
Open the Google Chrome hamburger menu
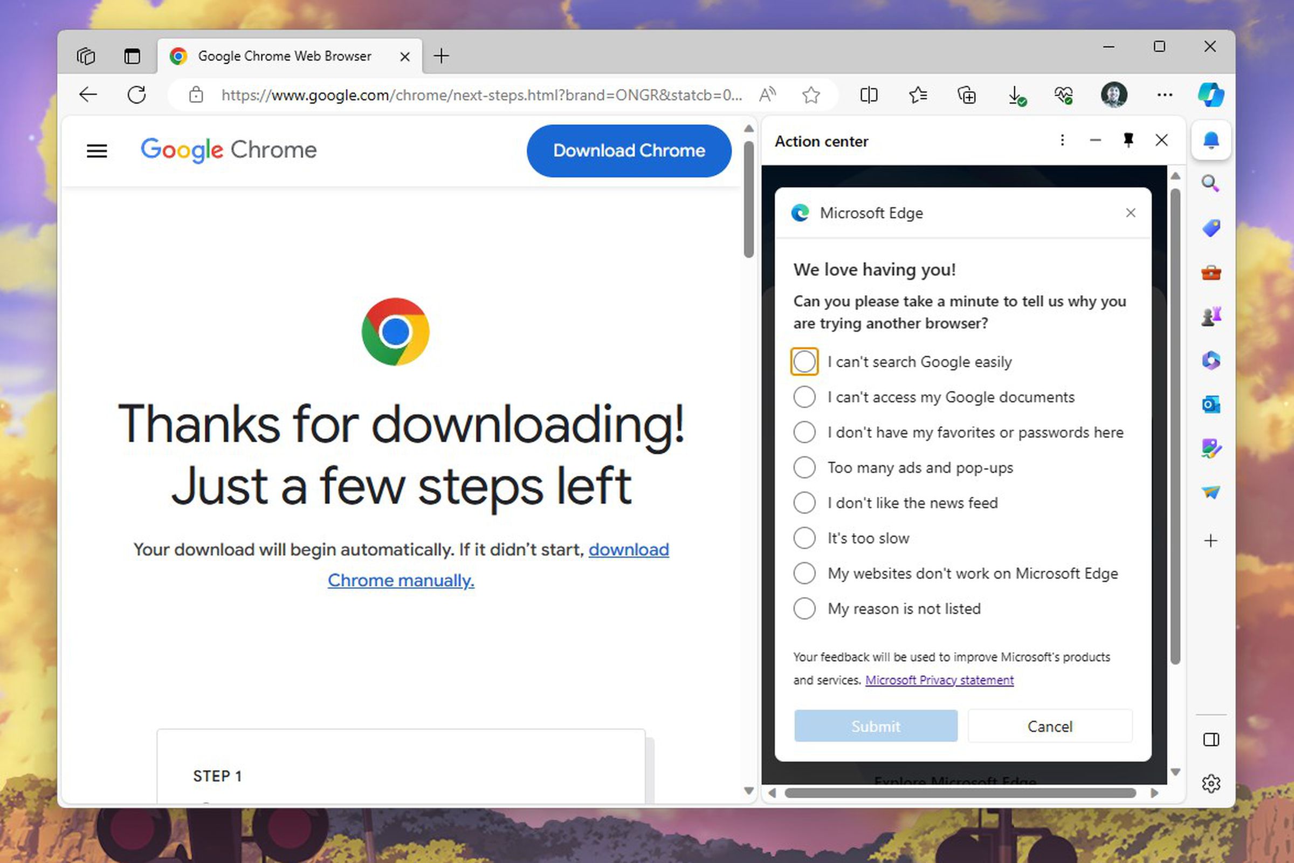(97, 150)
